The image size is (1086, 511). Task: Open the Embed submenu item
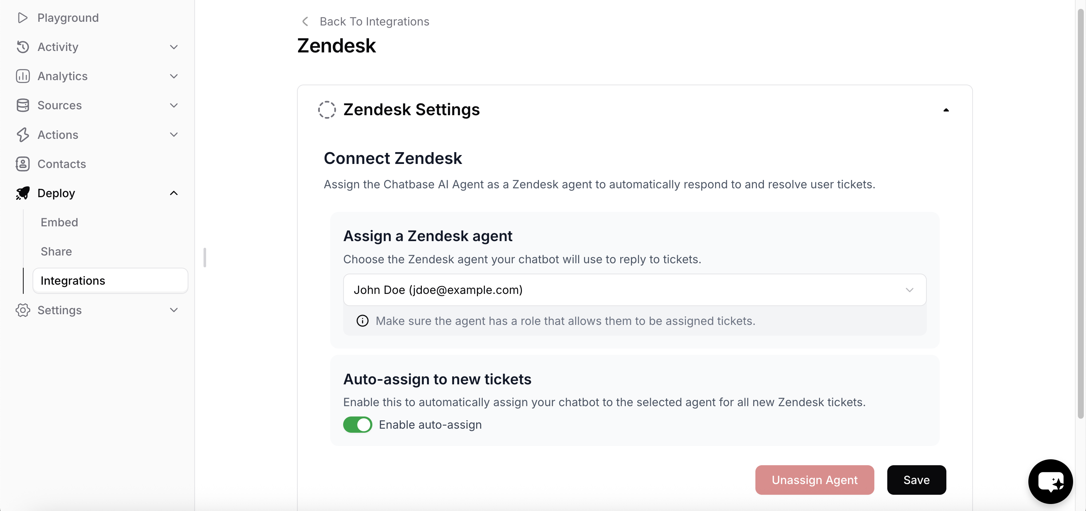pos(59,222)
